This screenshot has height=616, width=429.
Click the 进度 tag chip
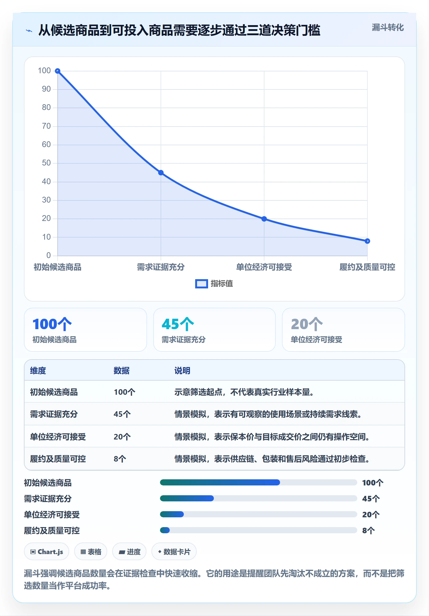pyautogui.click(x=129, y=552)
